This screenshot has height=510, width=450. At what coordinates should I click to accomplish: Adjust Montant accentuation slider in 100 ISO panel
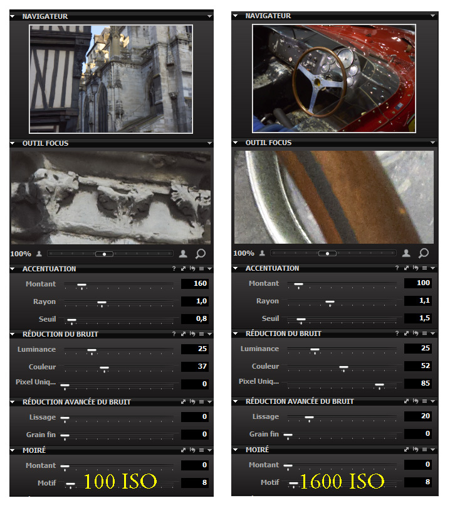(81, 285)
